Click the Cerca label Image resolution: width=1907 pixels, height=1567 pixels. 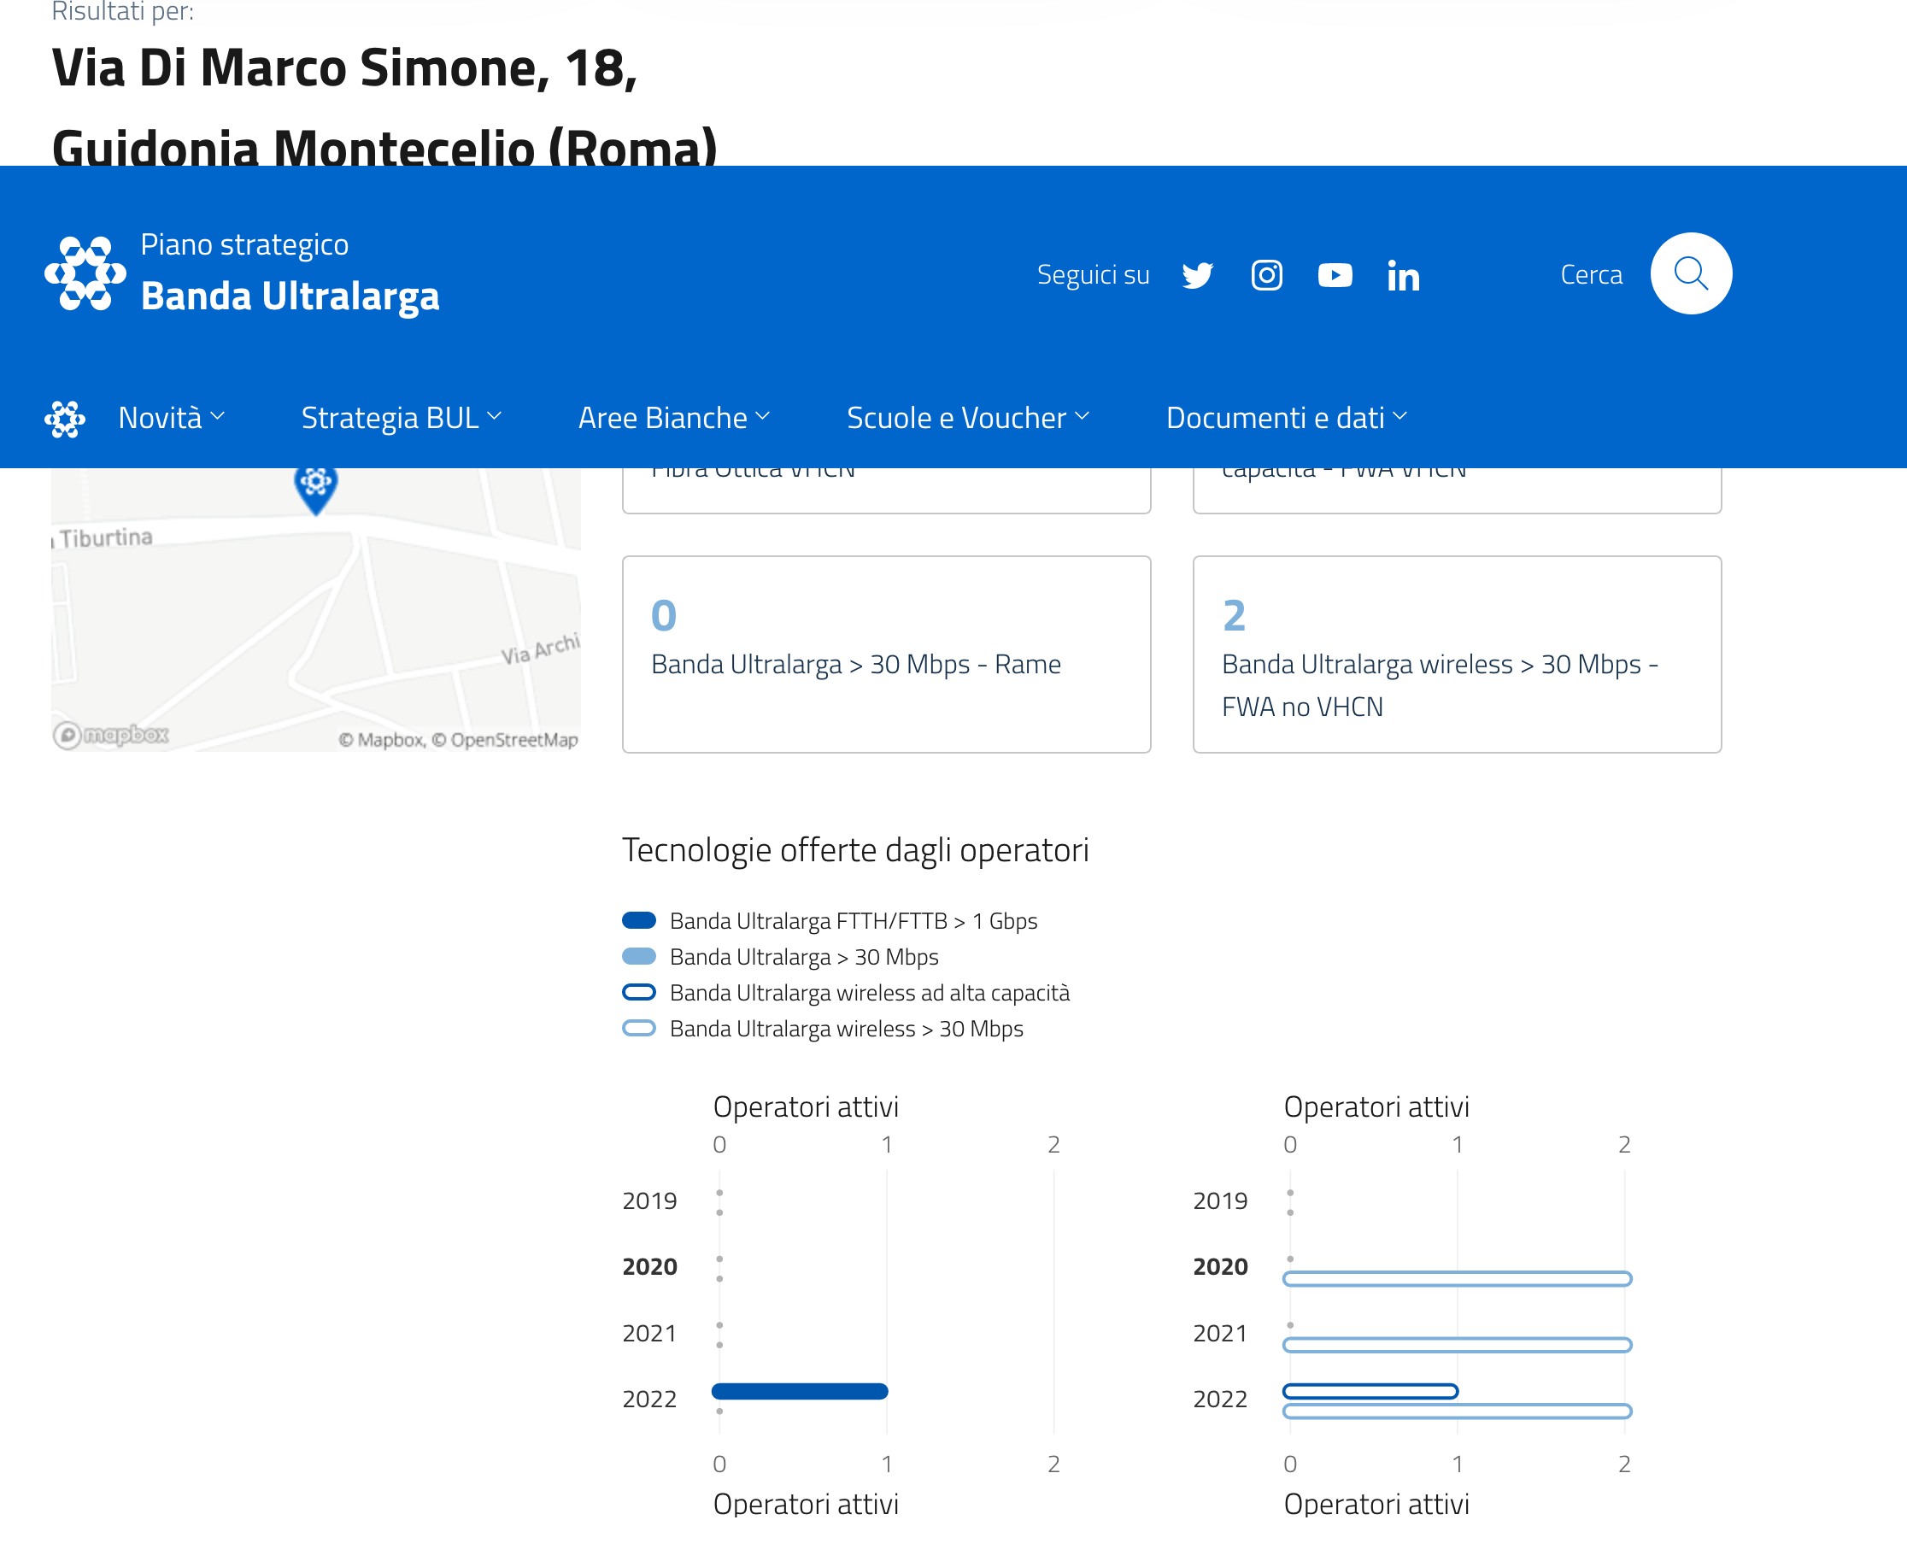1591,274
